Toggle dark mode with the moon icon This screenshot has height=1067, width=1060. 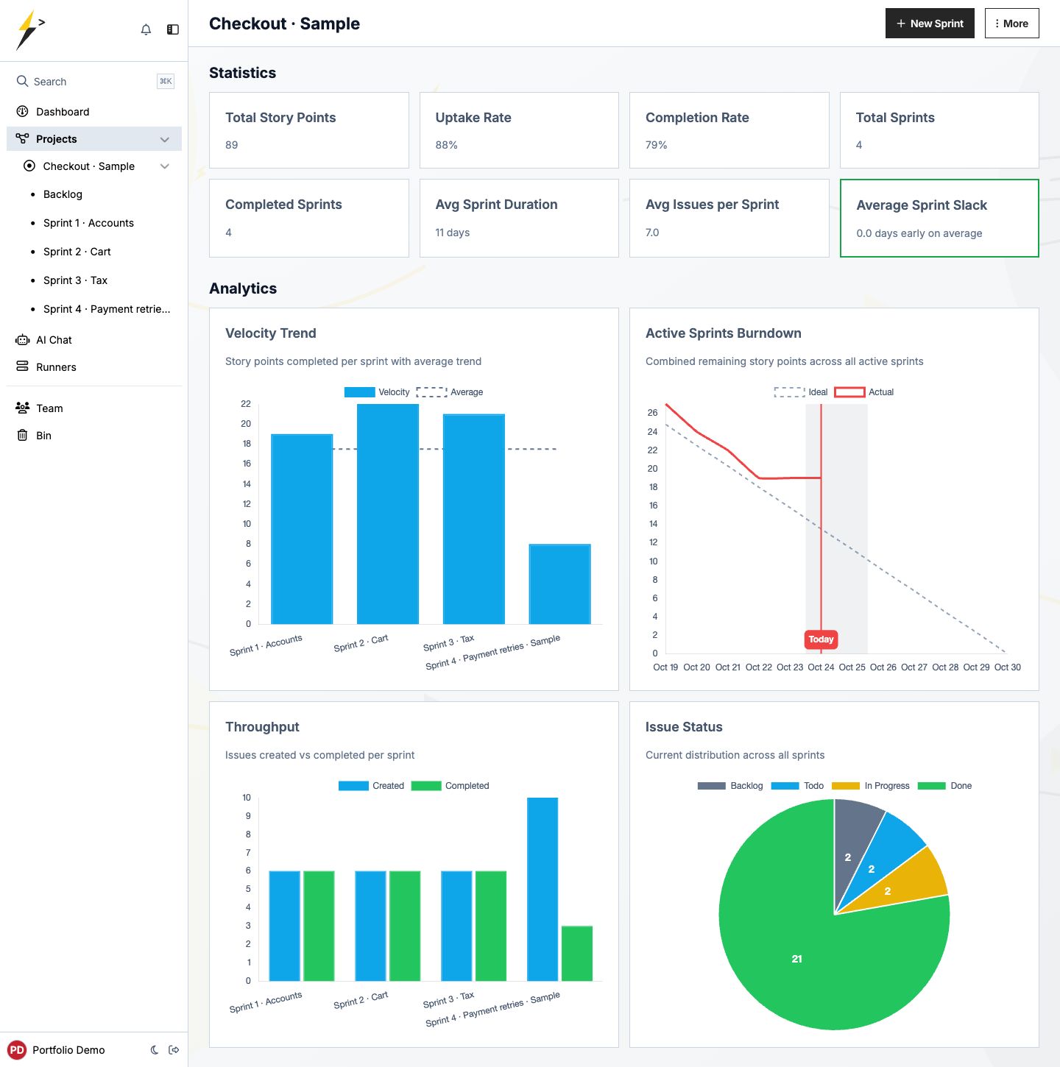click(x=155, y=1050)
